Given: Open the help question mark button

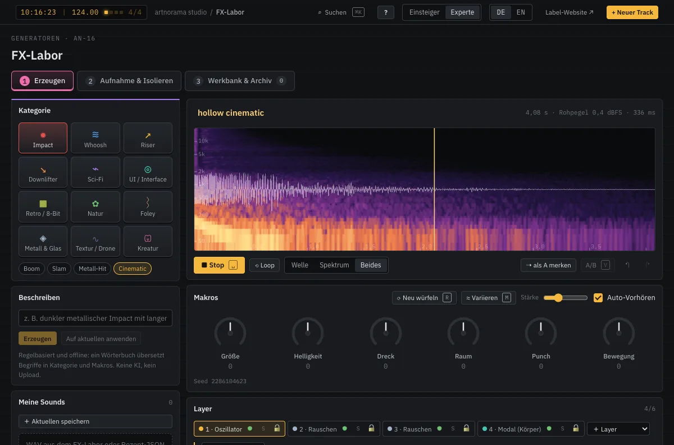Looking at the screenshot, I should point(385,12).
